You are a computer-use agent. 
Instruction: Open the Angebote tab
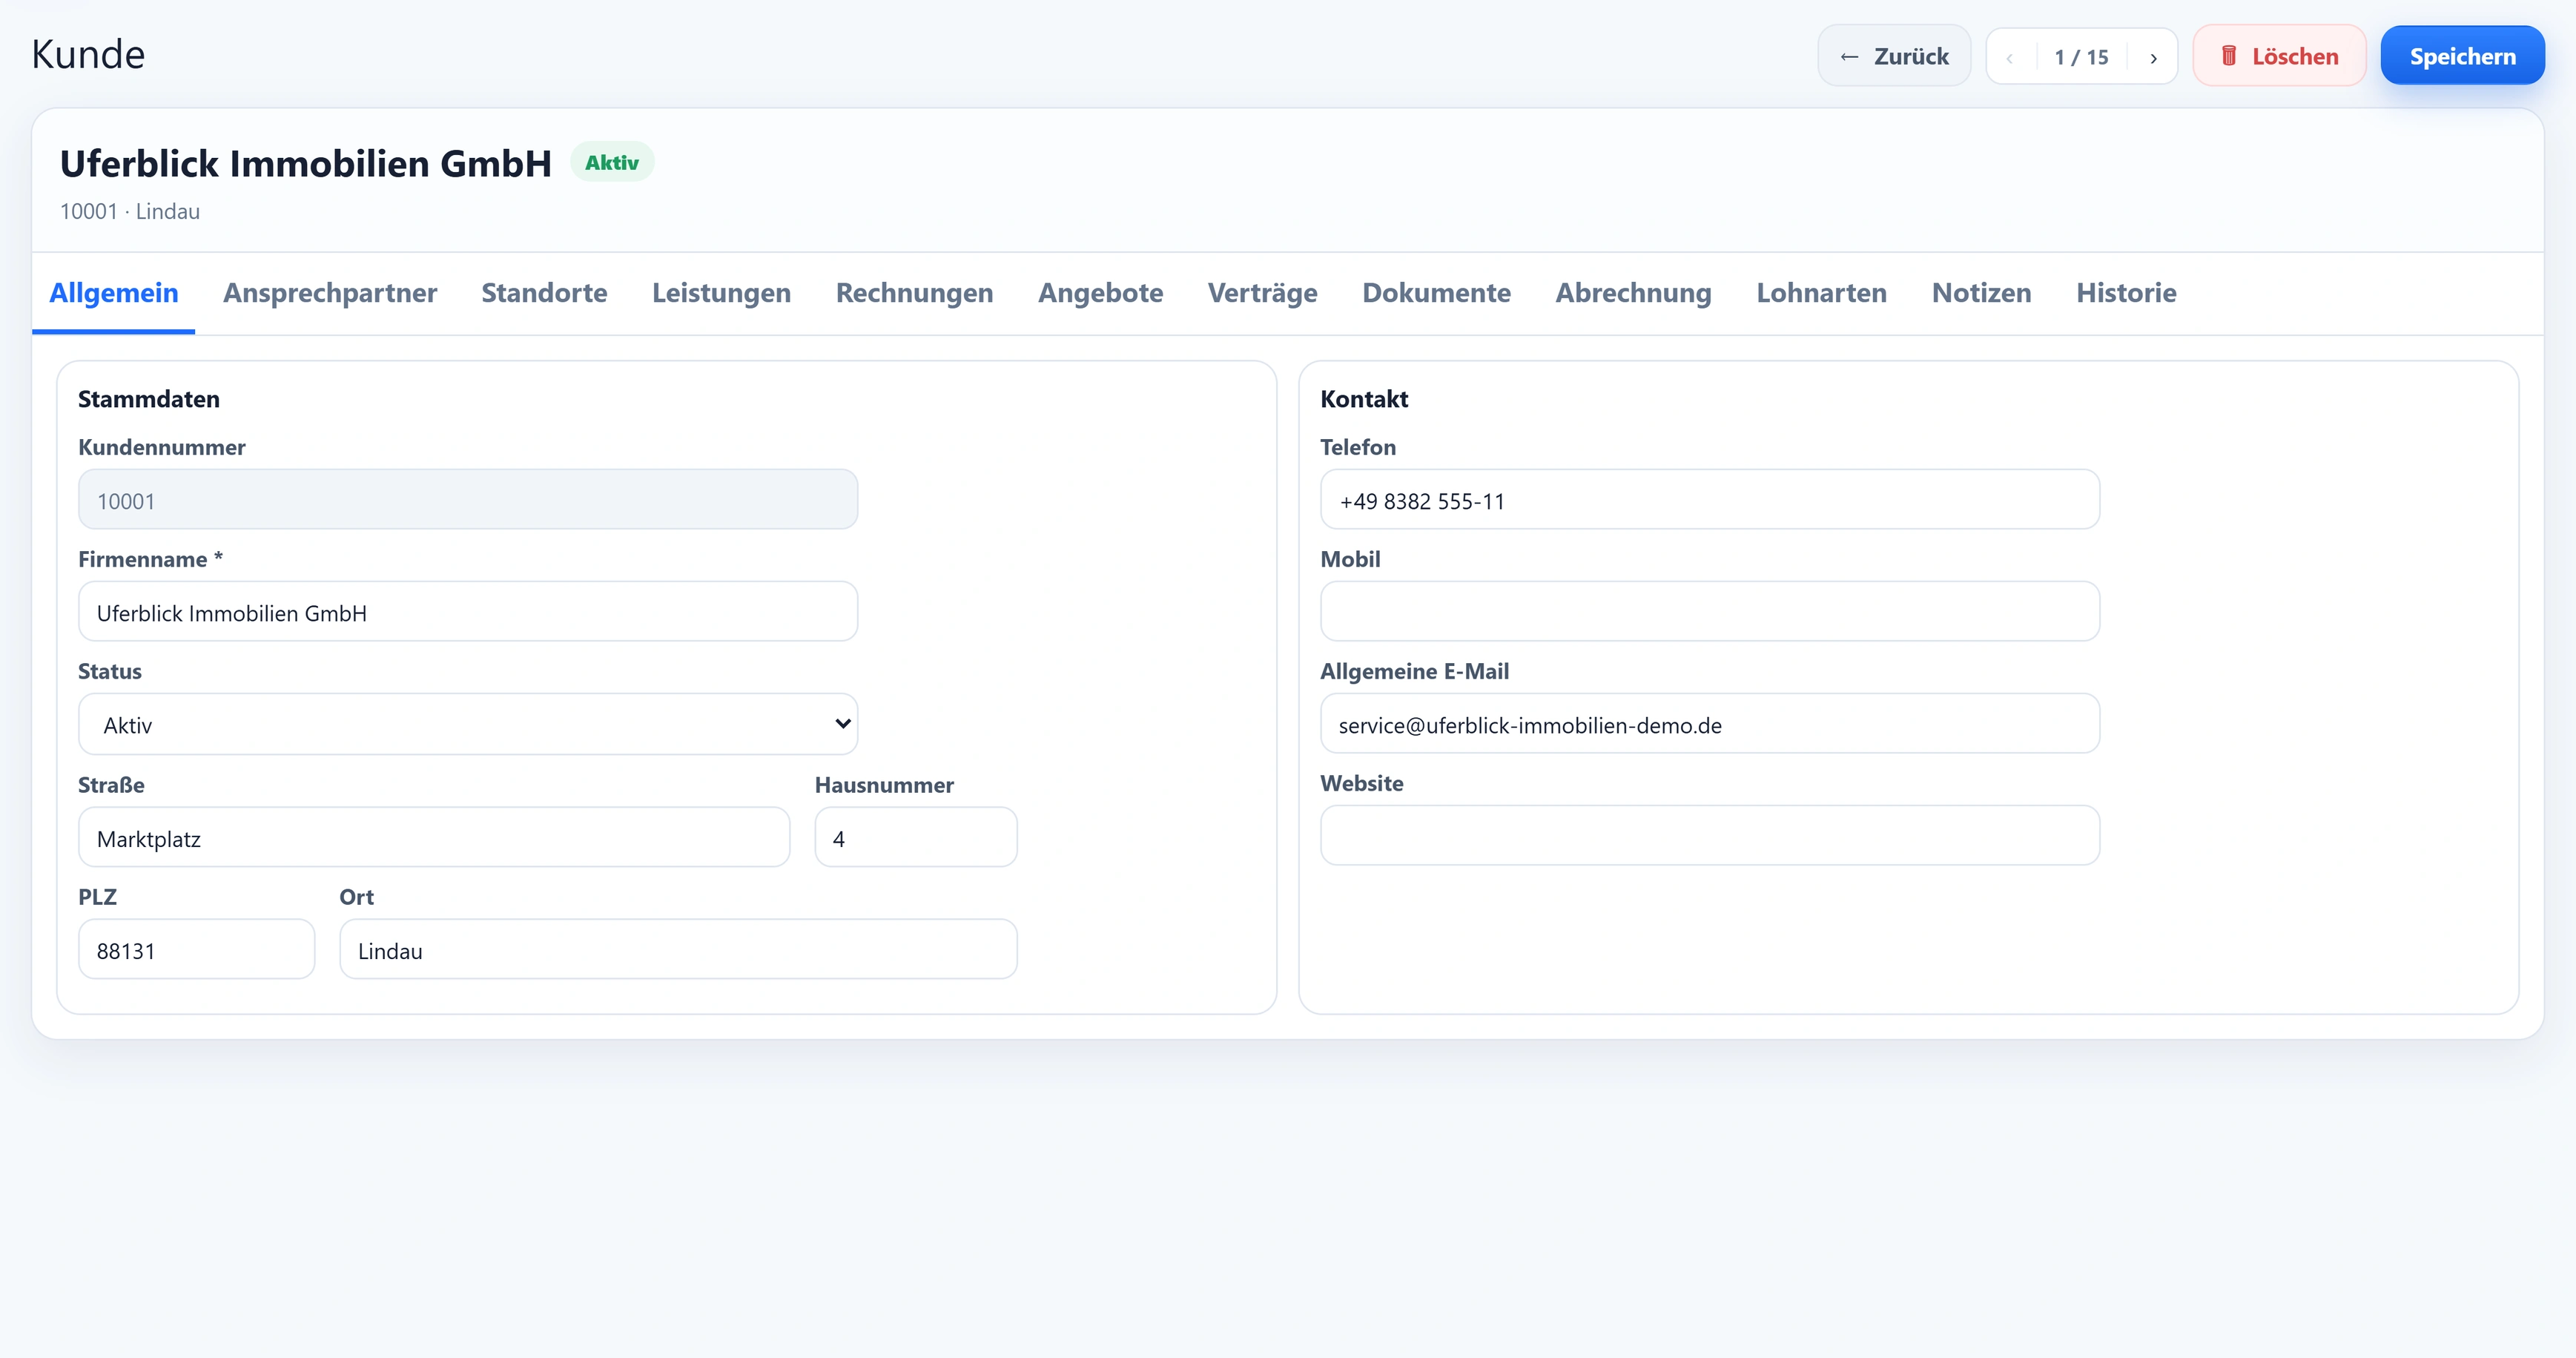(1100, 293)
